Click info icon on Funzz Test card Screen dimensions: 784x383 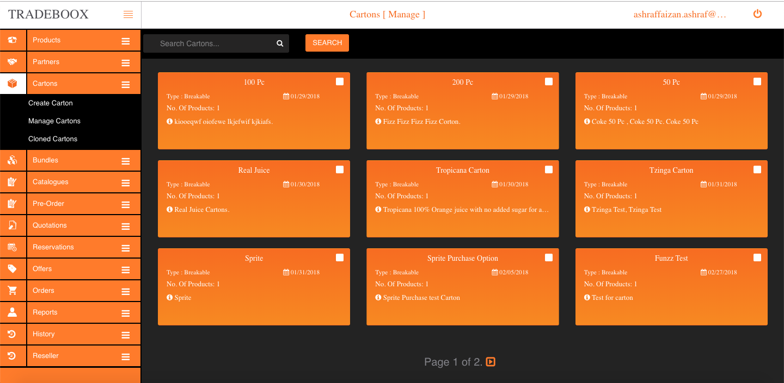[587, 297]
